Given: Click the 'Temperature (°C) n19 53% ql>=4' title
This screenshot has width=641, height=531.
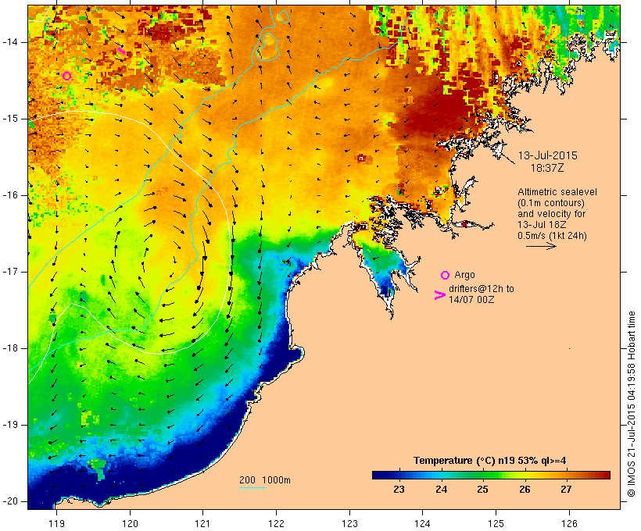Looking at the screenshot, I should click(490, 461).
